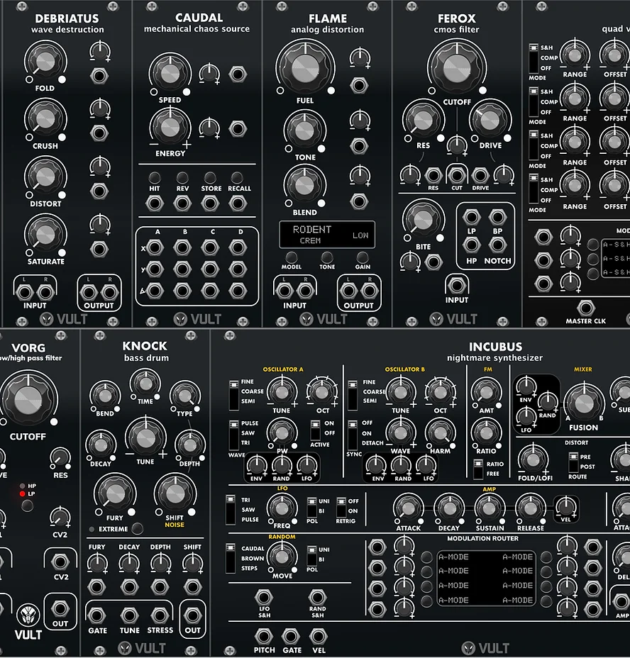Click the Caudal Y output jack in column D
The width and height of the screenshot is (630, 658).
point(237,269)
